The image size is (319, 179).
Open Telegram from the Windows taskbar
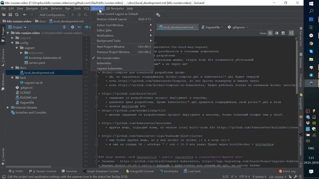coord(311,75)
